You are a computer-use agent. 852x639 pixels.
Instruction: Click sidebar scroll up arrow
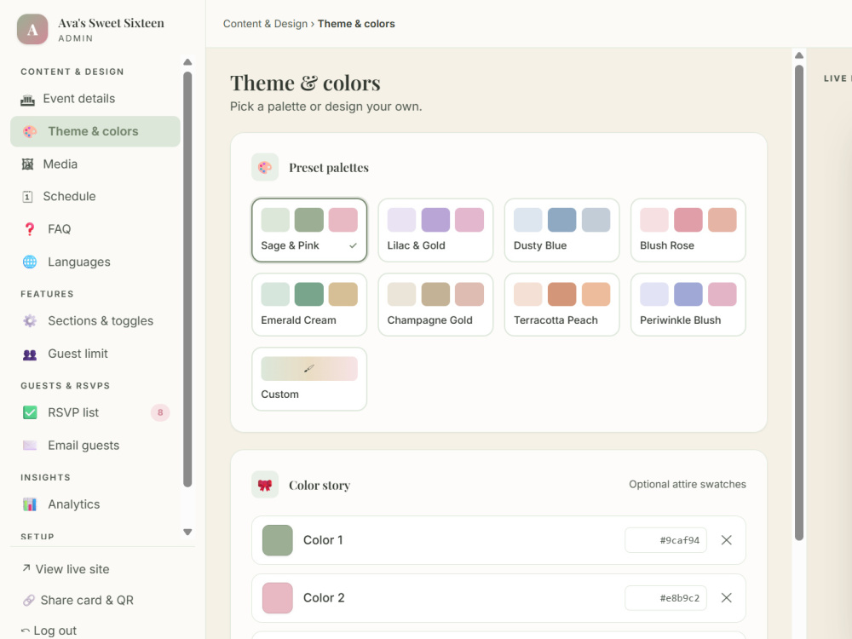pyautogui.click(x=187, y=62)
